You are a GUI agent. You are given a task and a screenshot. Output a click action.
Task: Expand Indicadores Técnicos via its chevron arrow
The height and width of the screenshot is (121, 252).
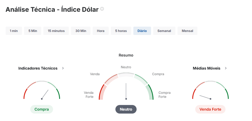pyautogui.click(x=63, y=68)
